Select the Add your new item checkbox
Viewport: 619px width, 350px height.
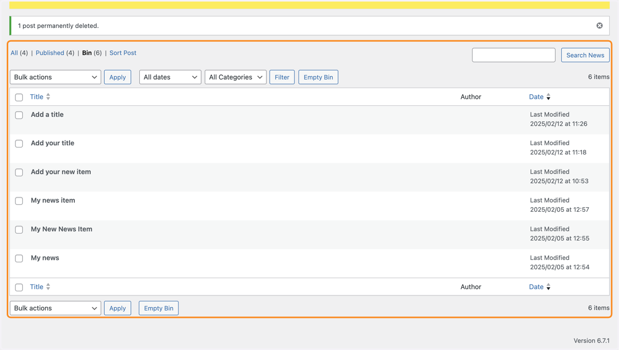click(x=19, y=172)
